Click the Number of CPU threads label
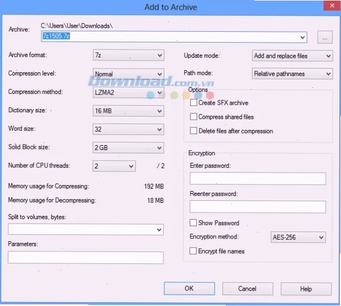This screenshot has height=306, width=341. pos(39,166)
